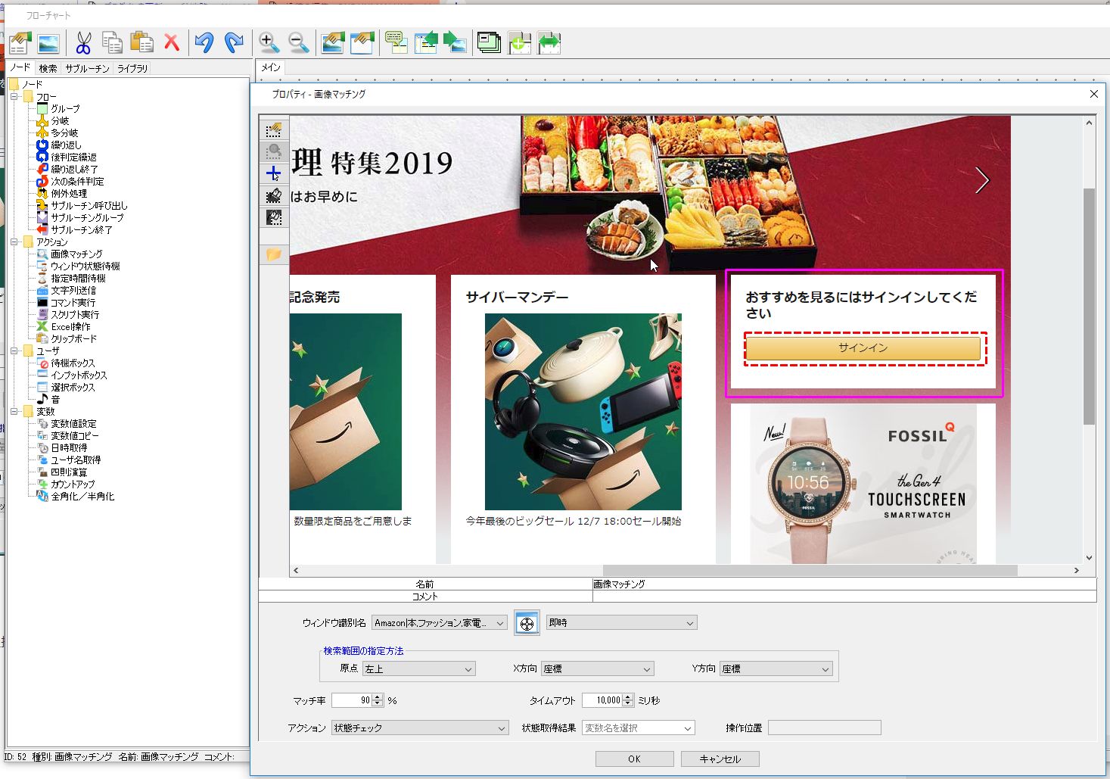Select the blue crosshair tool in property dialog
The width and height of the screenshot is (1110, 779).
coord(274,173)
